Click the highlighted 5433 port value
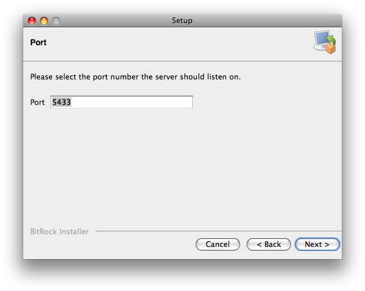Screen dimensions: 365x291 click(x=61, y=102)
